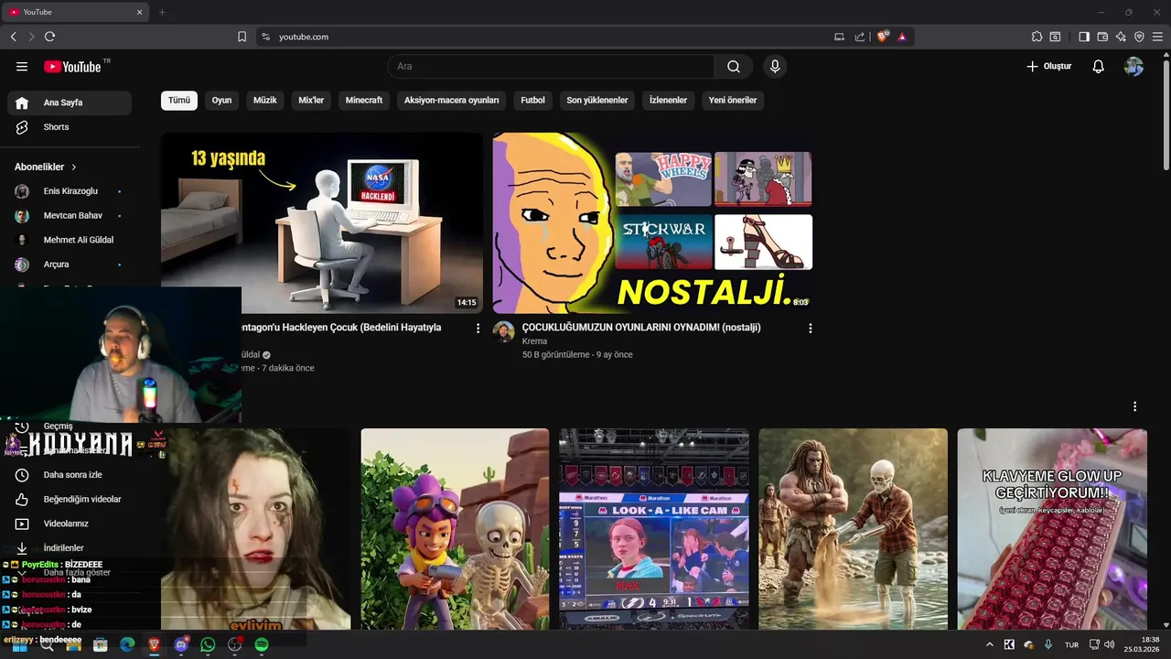The image size is (1171, 659).
Task: Select the Tümü filter chip
Action: 179,101
